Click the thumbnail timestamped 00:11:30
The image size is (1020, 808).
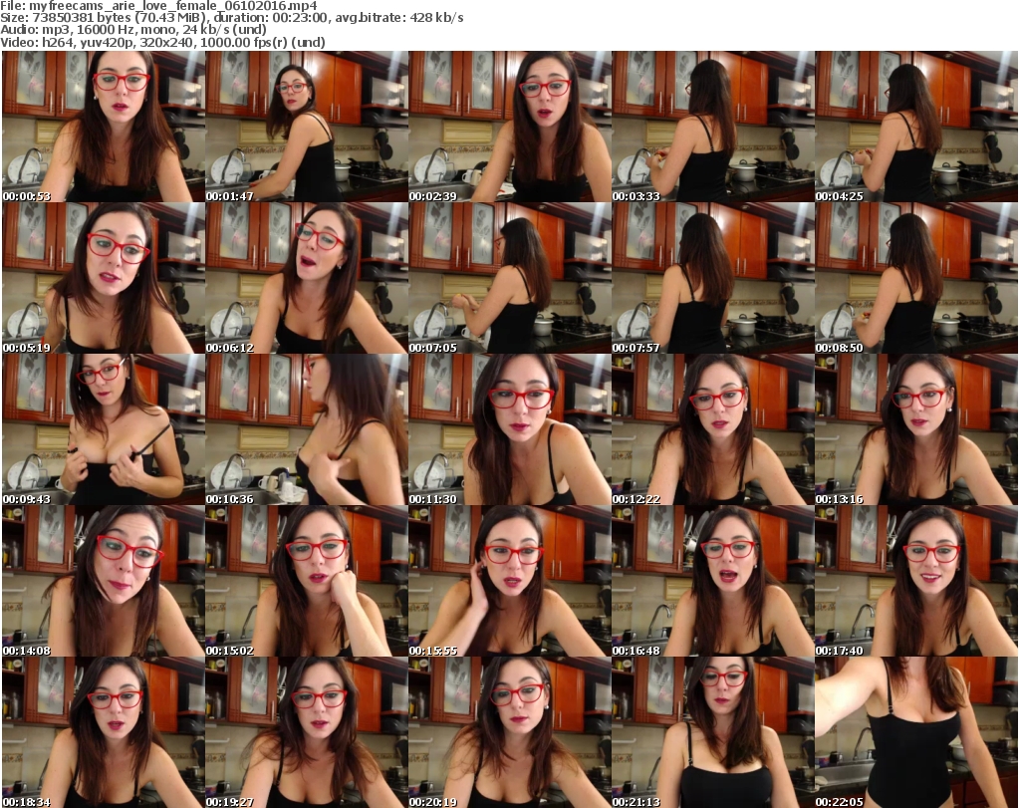[x=510, y=429]
